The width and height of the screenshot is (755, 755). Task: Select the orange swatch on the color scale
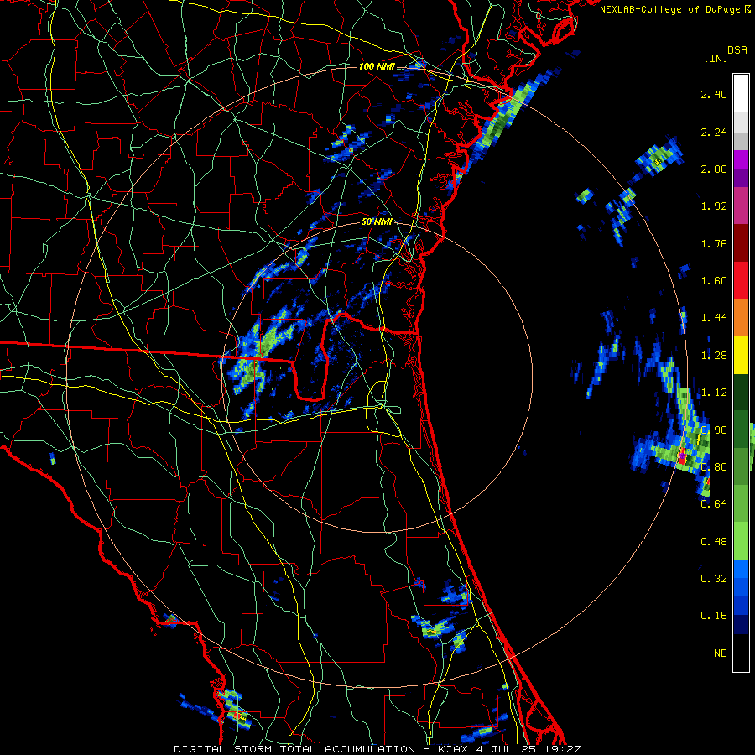[x=741, y=318]
